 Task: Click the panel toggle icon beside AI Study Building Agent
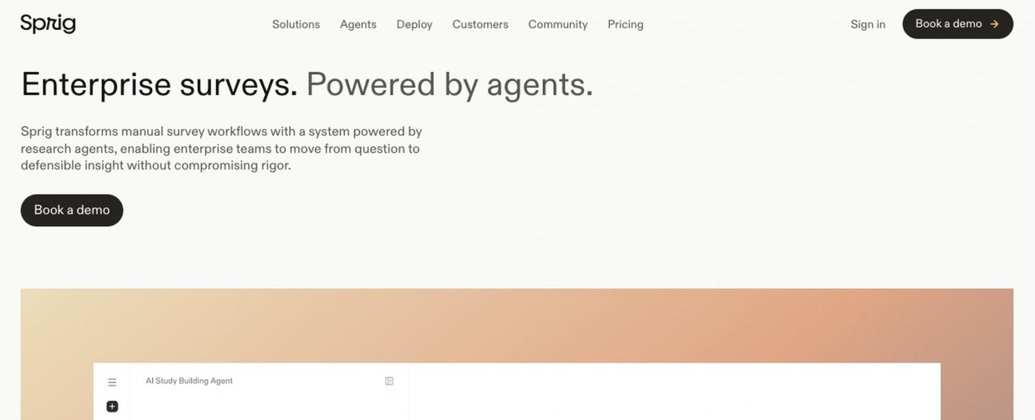(389, 381)
